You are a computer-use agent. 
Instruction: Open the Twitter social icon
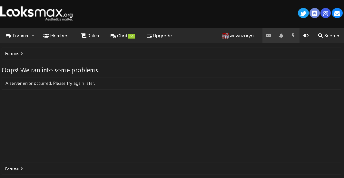tap(303, 13)
